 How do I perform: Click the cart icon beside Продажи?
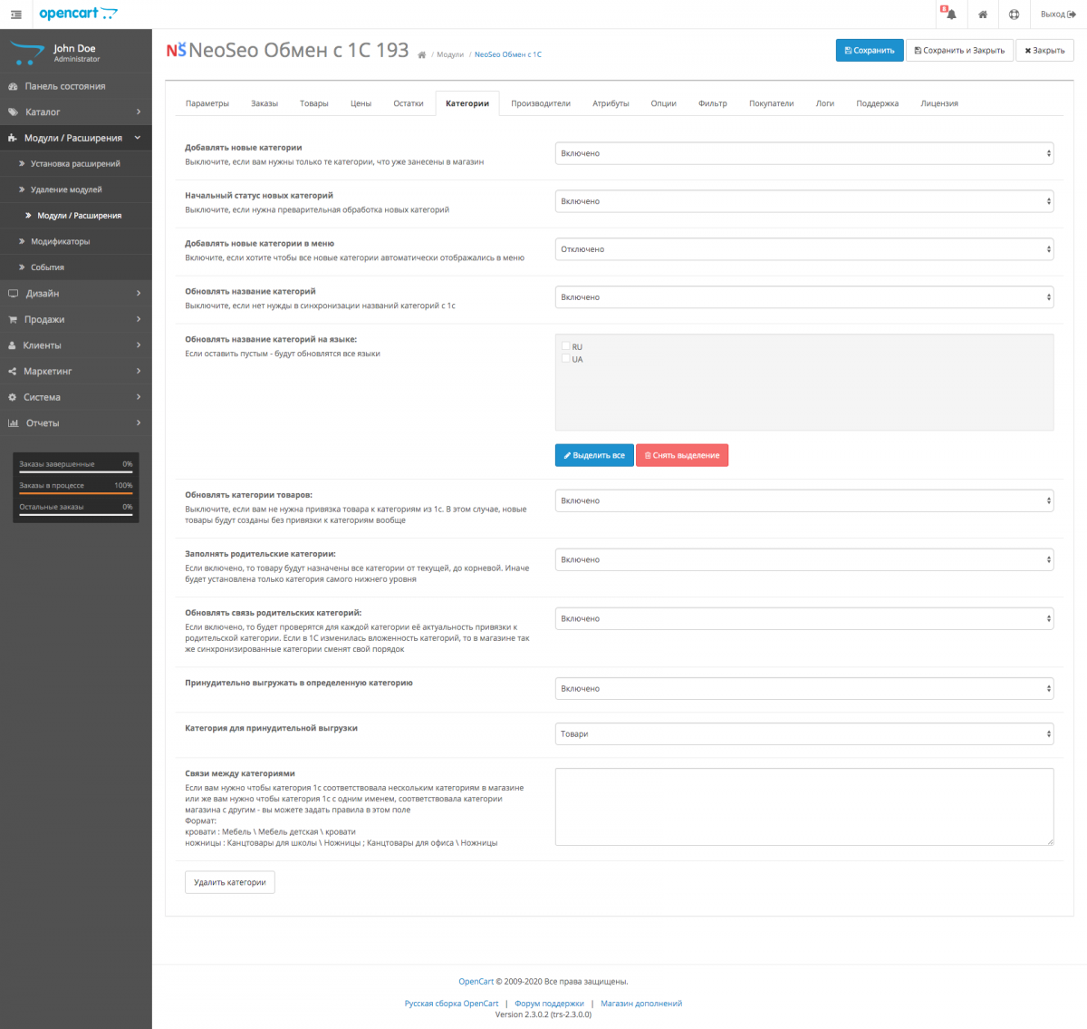[13, 320]
